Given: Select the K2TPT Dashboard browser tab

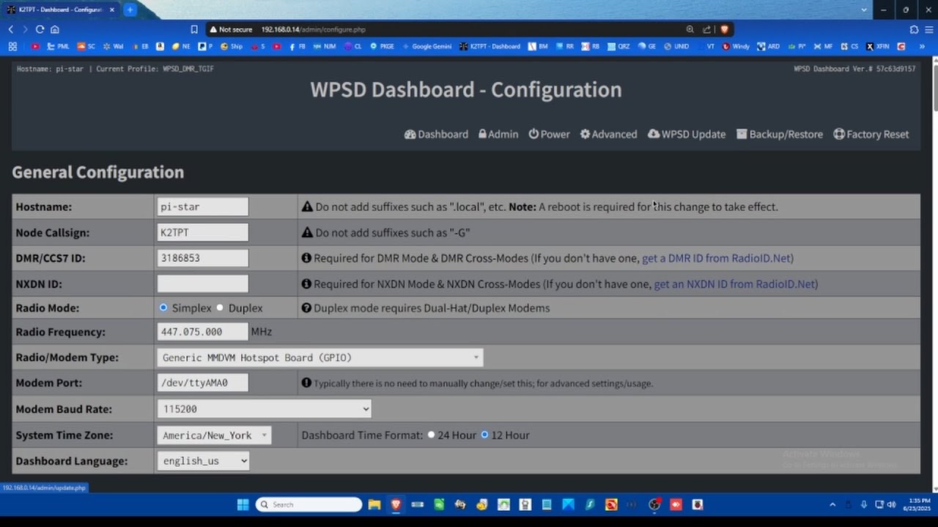Looking at the screenshot, I should (60, 10).
